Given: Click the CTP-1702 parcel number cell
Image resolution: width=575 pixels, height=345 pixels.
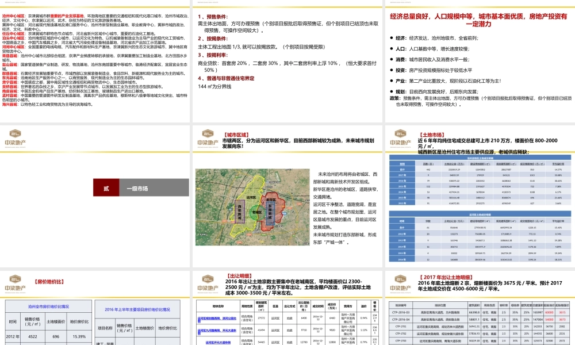Looking at the screenshot, I should coord(401,333).
